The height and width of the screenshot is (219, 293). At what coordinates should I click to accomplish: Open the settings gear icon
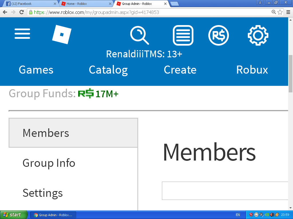coord(258,35)
